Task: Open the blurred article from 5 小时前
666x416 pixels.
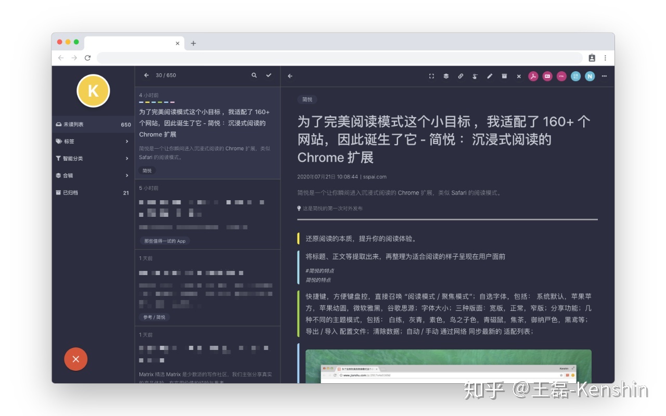Action: click(208, 215)
